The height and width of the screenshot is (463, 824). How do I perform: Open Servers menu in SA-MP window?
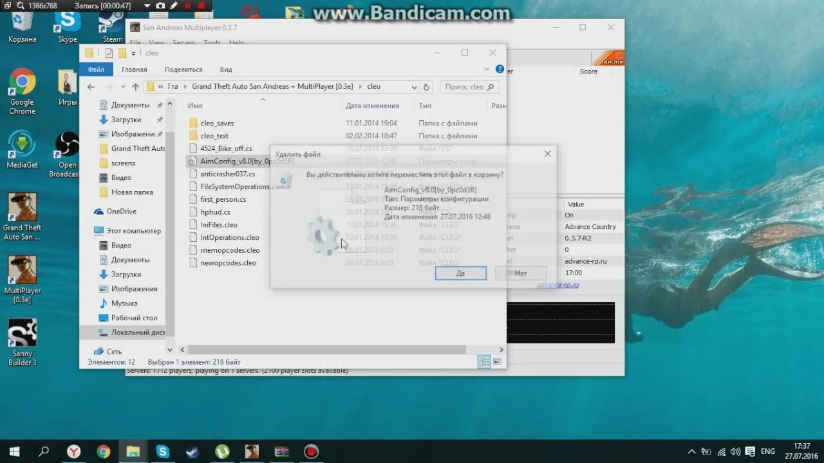pyautogui.click(x=183, y=42)
